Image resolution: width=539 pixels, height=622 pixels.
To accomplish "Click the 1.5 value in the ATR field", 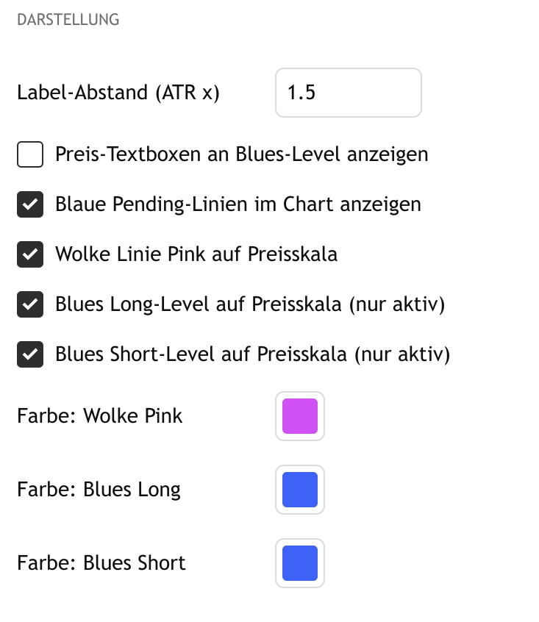I will [301, 93].
